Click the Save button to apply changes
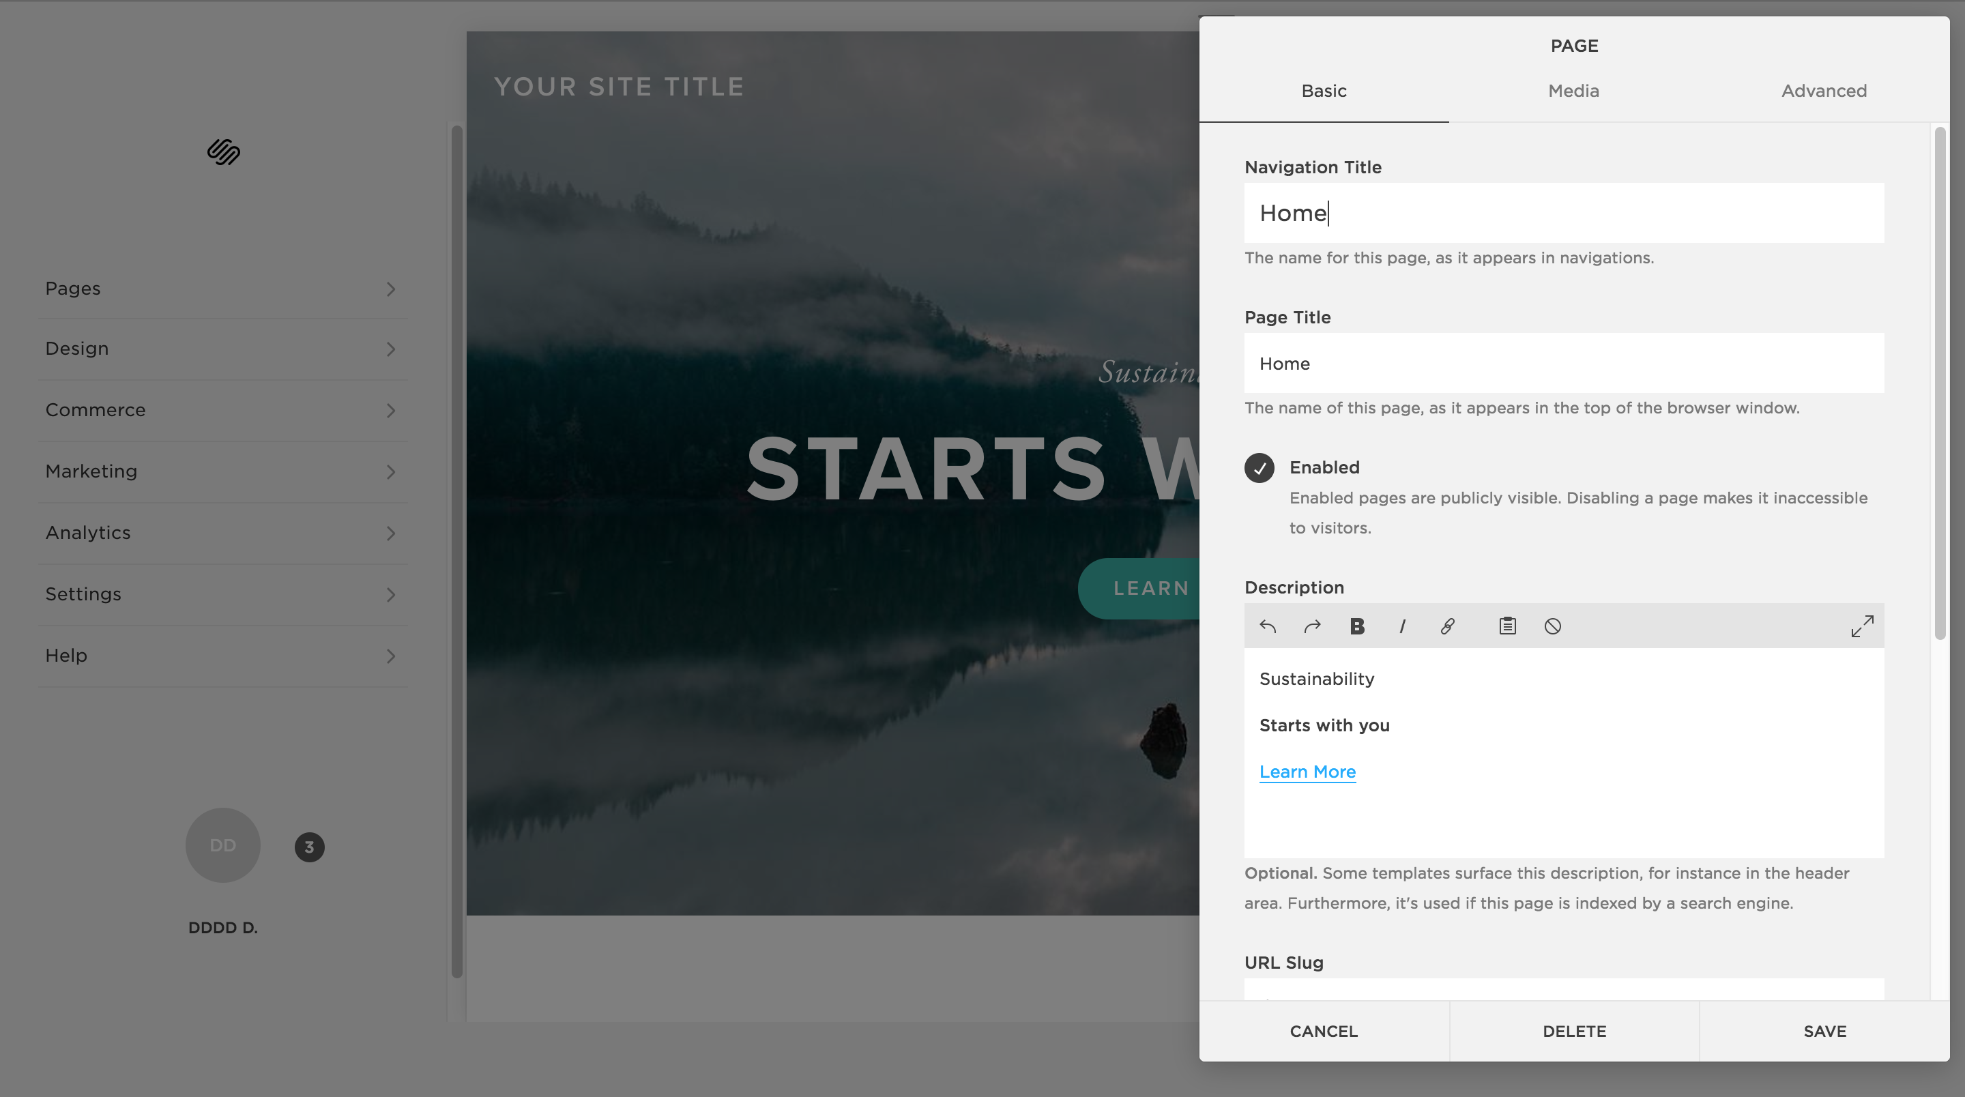1965x1097 pixels. point(1824,1031)
